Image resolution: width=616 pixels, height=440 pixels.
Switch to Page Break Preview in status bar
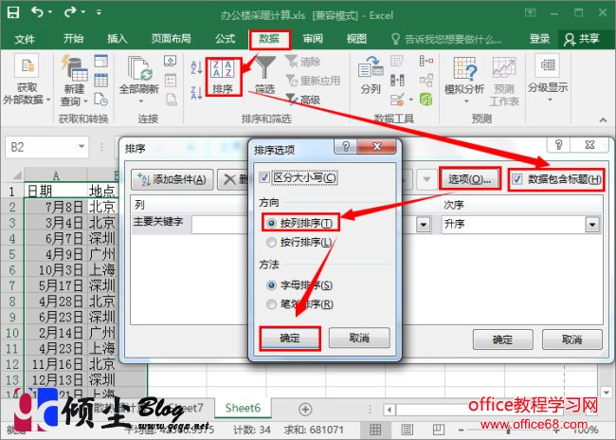click(x=439, y=430)
